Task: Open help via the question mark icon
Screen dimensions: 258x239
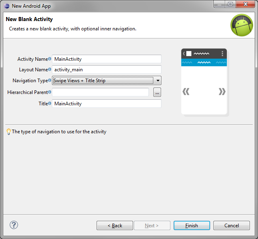Action: [x=14, y=225]
